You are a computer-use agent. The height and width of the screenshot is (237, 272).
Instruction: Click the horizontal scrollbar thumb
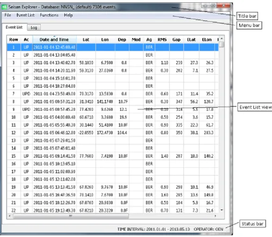pos(71,216)
